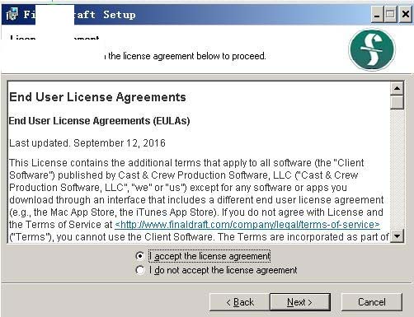Open the finaldraft.com terms-of-service link
The height and width of the screenshot is (317, 414).
point(247,225)
